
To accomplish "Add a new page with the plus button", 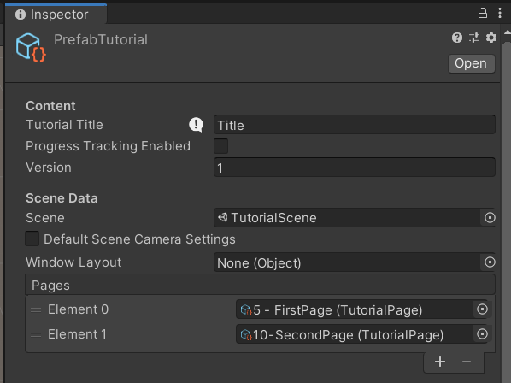I will [x=440, y=362].
